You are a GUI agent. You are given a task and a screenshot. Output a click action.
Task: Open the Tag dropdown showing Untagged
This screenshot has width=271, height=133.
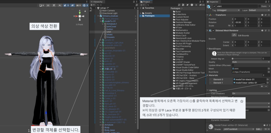(x=228, y=10)
